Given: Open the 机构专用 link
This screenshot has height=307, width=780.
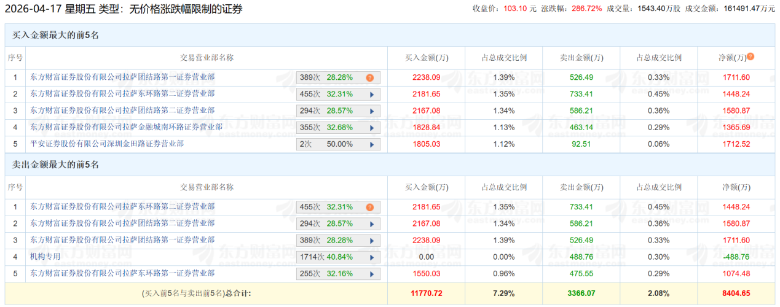Looking at the screenshot, I should tap(45, 257).
